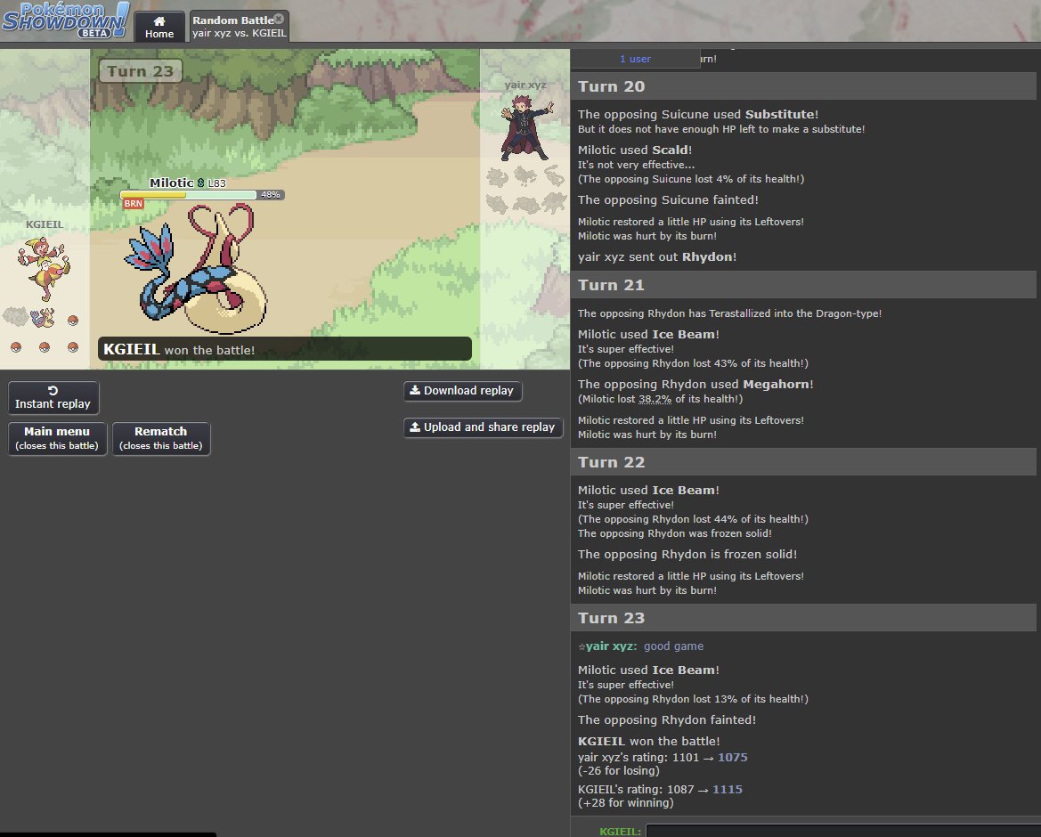Click 'The opposing Rhydon used Megahorn!' line
Viewport: 1041px width, 837px height.
point(695,385)
